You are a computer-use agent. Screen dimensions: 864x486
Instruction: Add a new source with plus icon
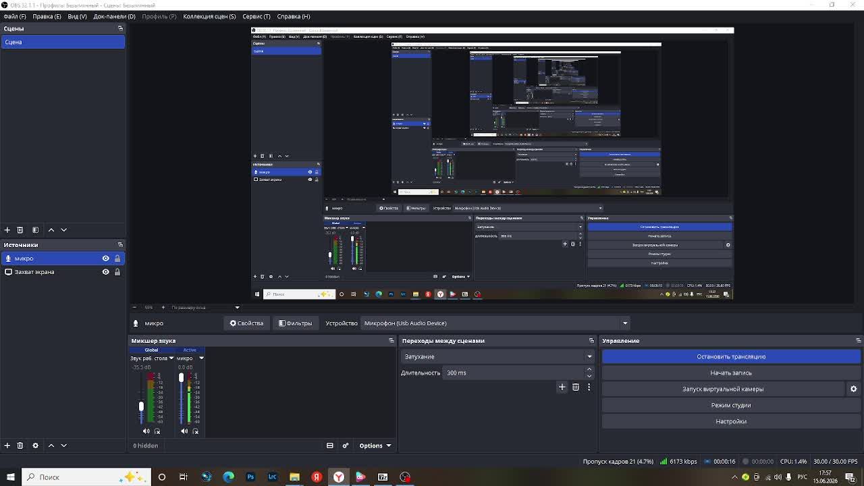coord(7,446)
